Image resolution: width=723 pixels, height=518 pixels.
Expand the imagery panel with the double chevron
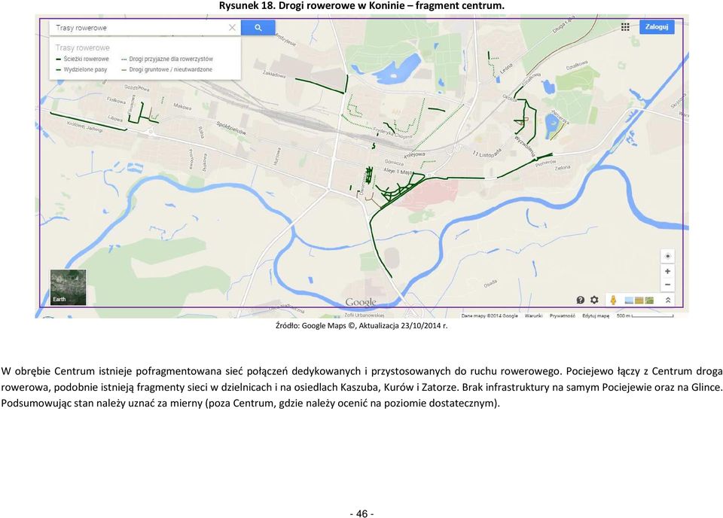tap(668, 300)
